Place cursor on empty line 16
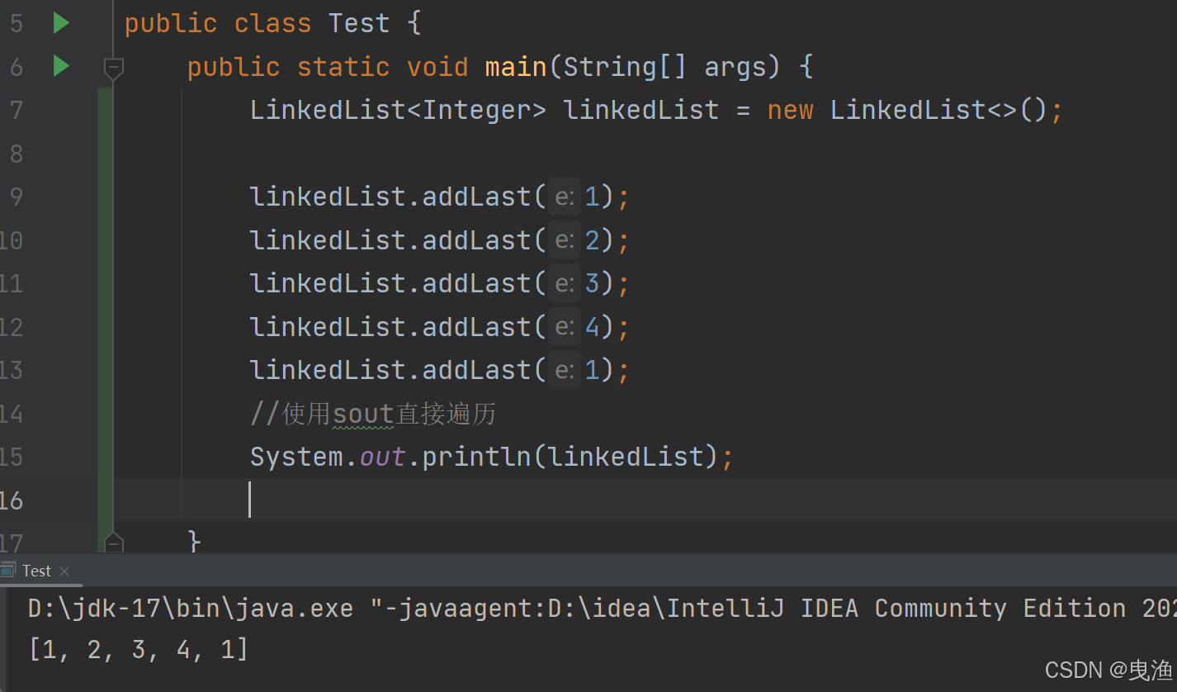1177x692 pixels. tap(644, 500)
